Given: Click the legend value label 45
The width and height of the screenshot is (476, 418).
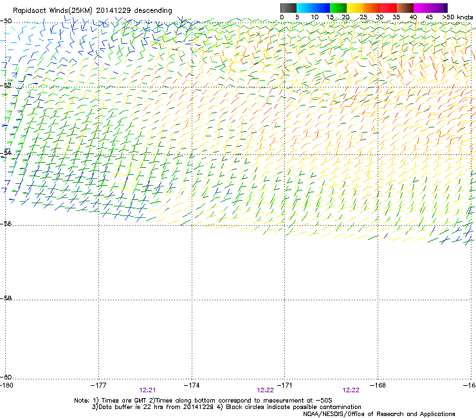Looking at the screenshot, I should click(429, 17).
